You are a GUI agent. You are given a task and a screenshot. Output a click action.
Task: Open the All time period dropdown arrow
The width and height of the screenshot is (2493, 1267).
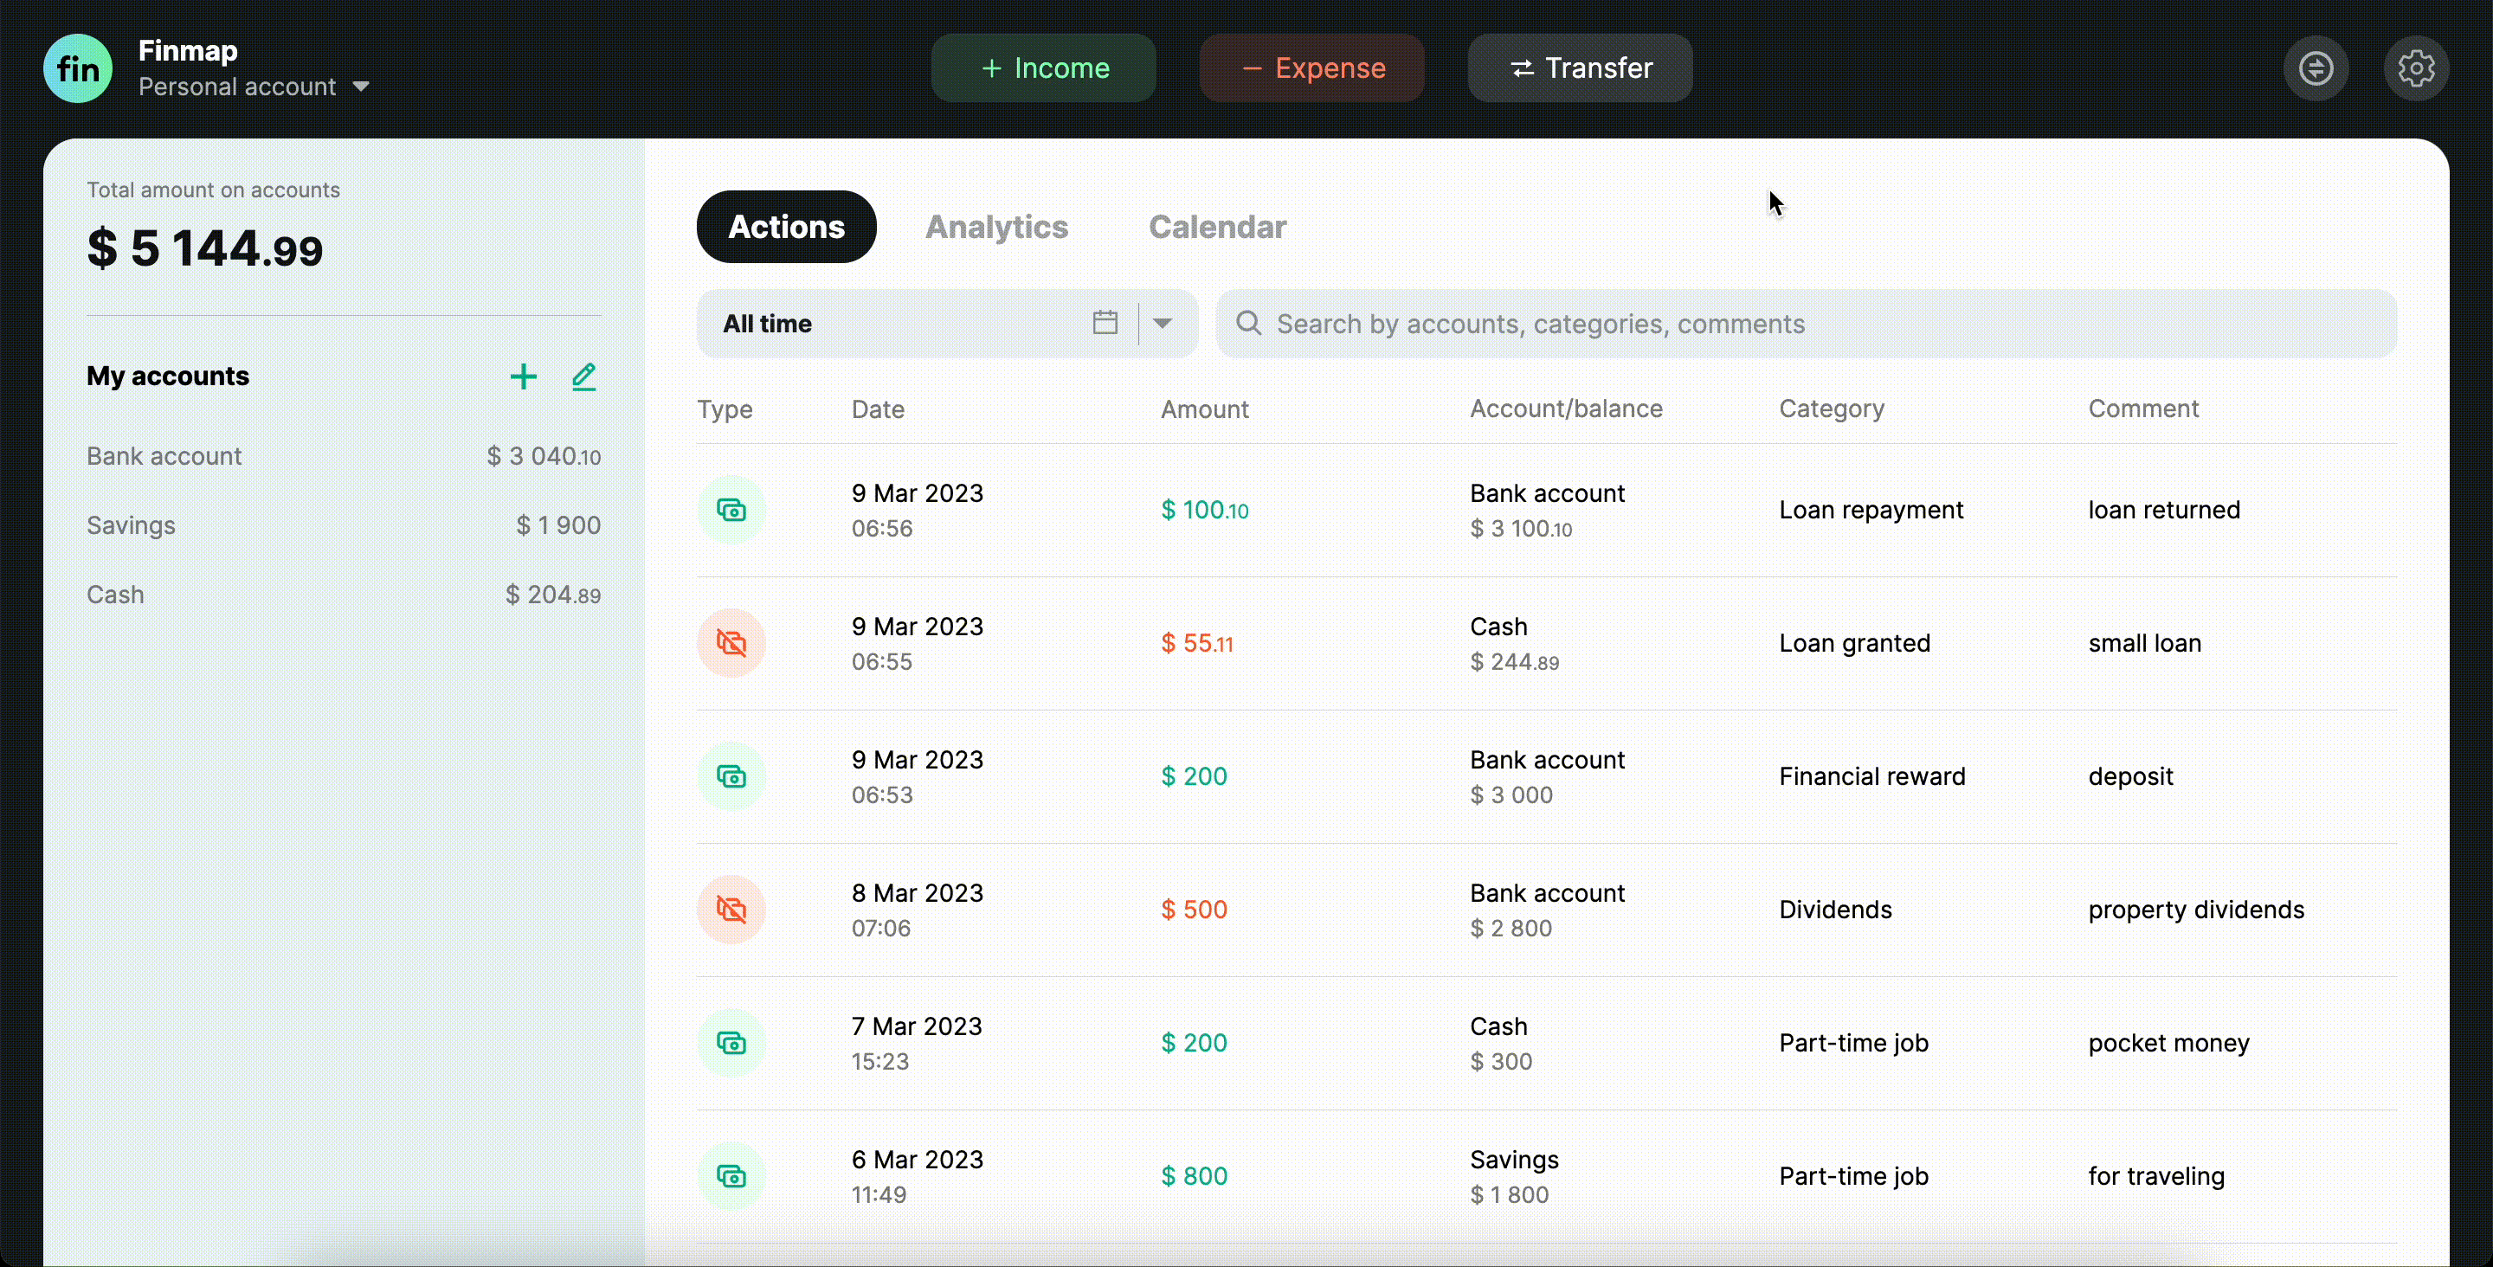point(1163,322)
